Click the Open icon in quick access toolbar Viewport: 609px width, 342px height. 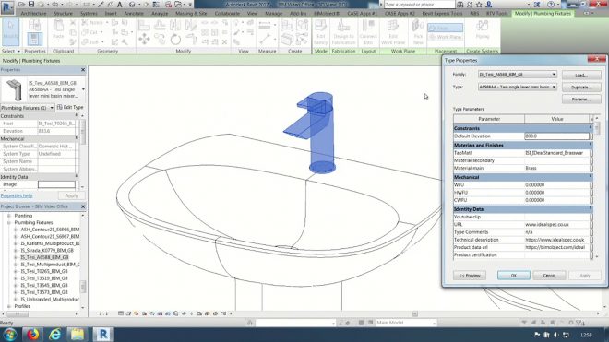click(21, 5)
